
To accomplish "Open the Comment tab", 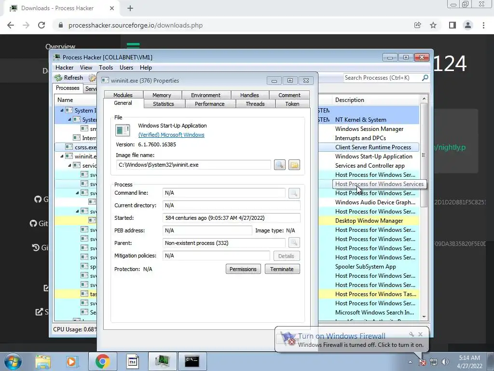I will [x=289, y=95].
